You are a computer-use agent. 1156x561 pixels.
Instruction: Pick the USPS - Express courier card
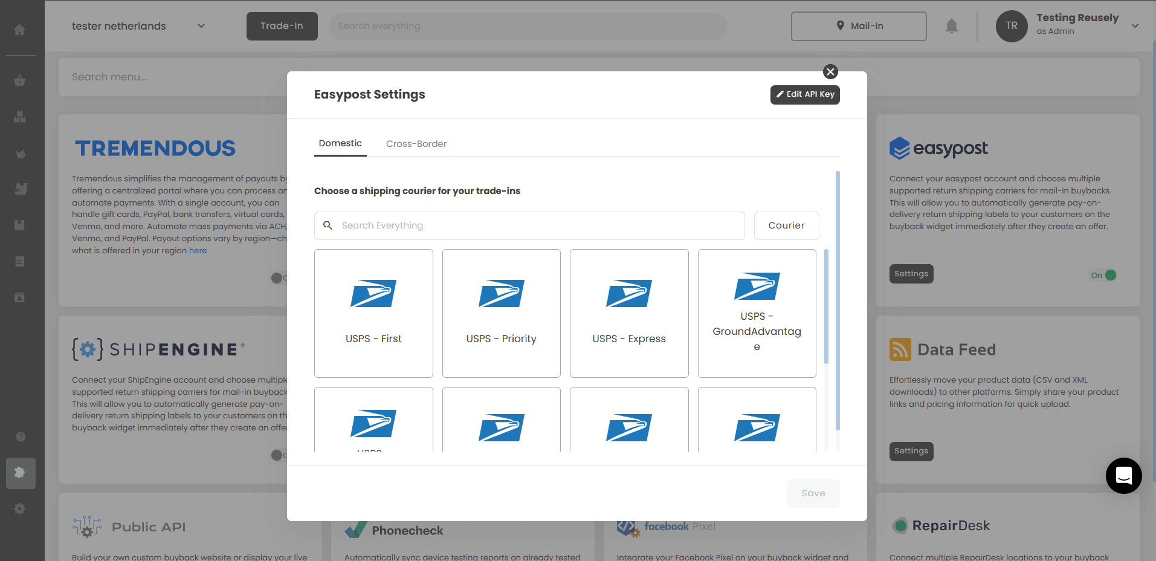[629, 313]
